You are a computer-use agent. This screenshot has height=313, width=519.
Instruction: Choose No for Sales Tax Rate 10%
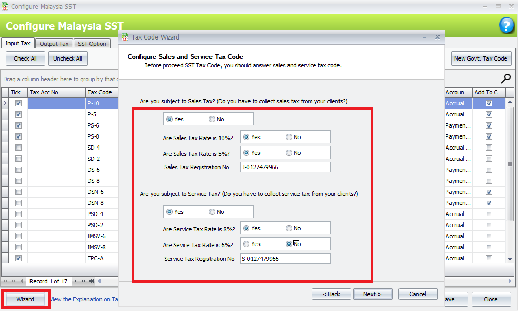pos(289,137)
